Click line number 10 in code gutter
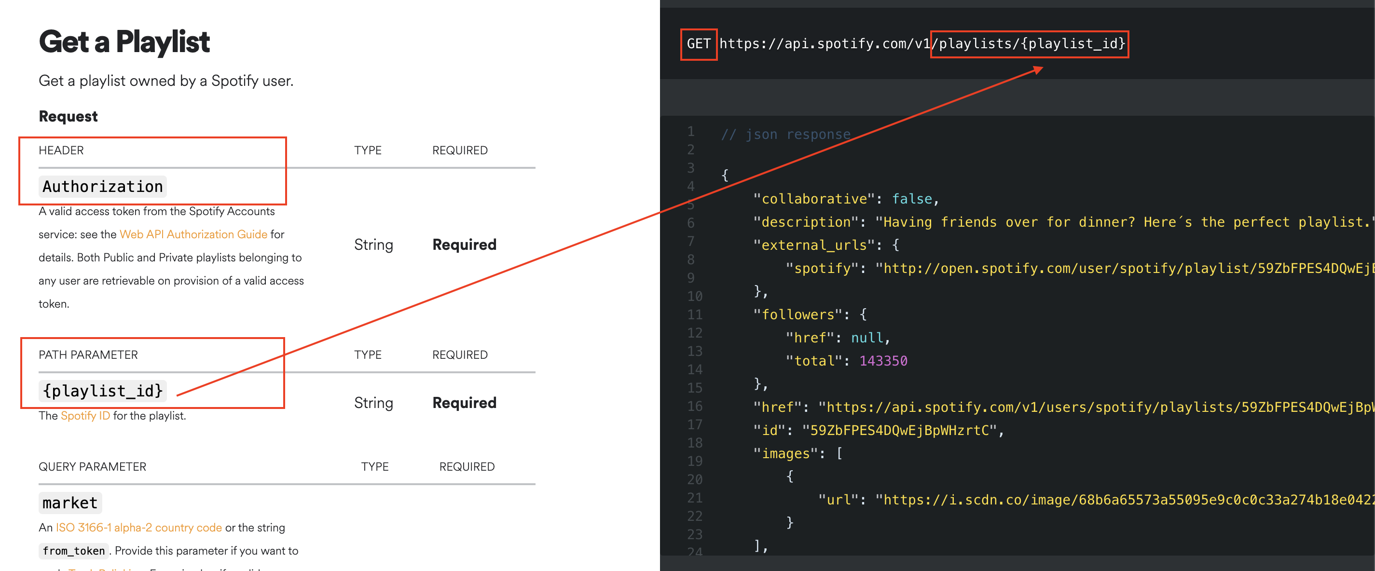The image size is (1375, 571). pyautogui.click(x=694, y=296)
